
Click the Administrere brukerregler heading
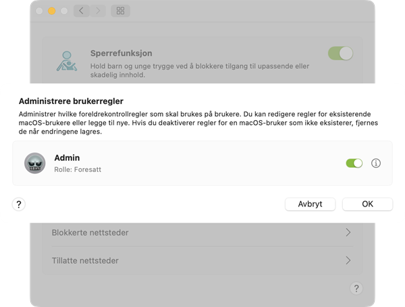(x=71, y=101)
